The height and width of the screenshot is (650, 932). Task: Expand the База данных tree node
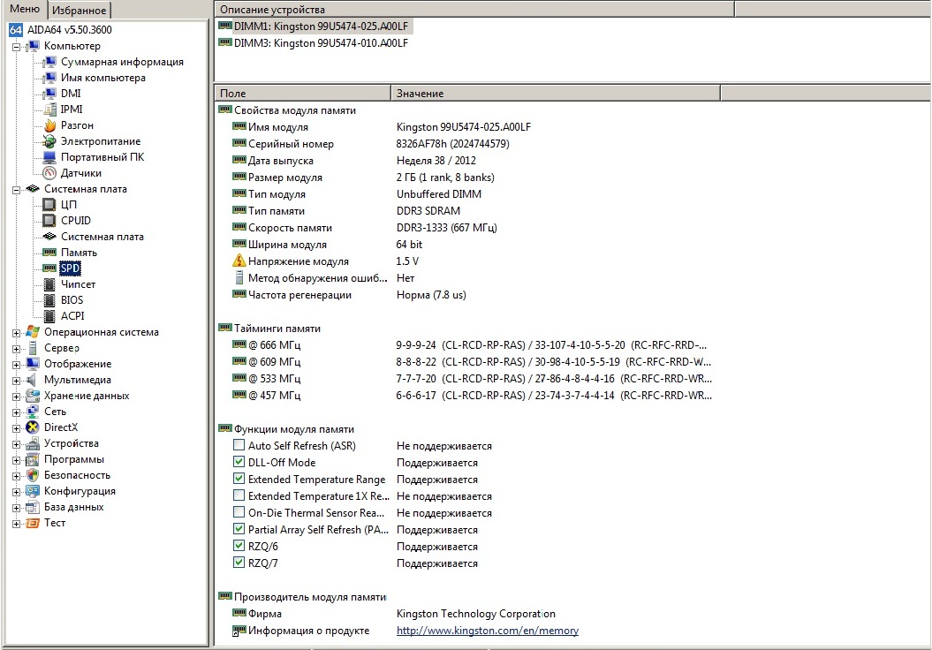click(x=17, y=508)
